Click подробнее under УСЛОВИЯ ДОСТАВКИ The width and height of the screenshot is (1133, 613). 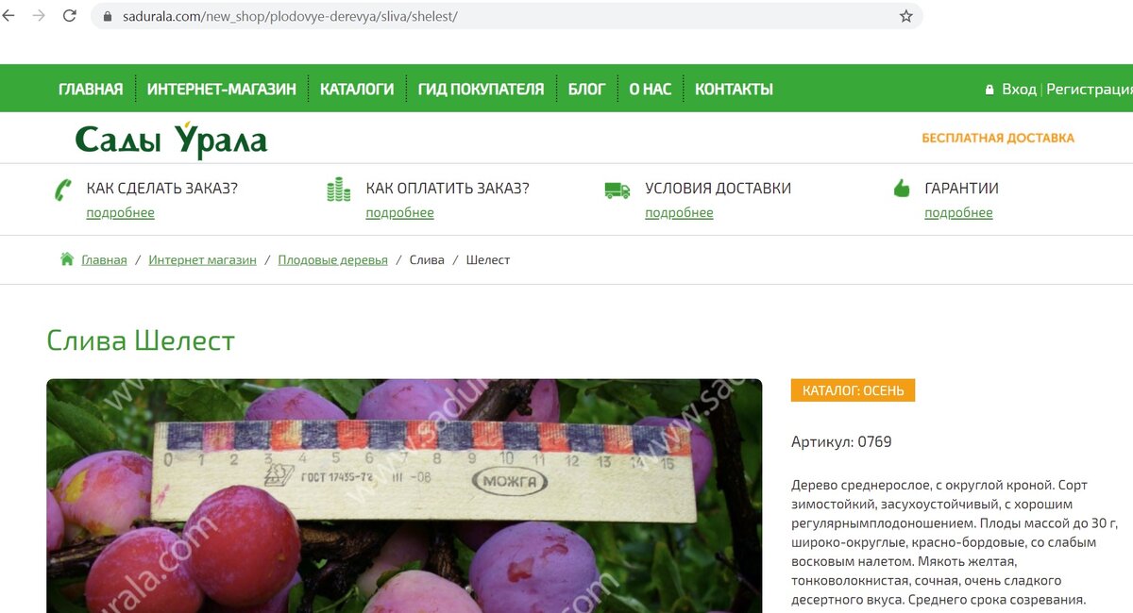coord(679,213)
